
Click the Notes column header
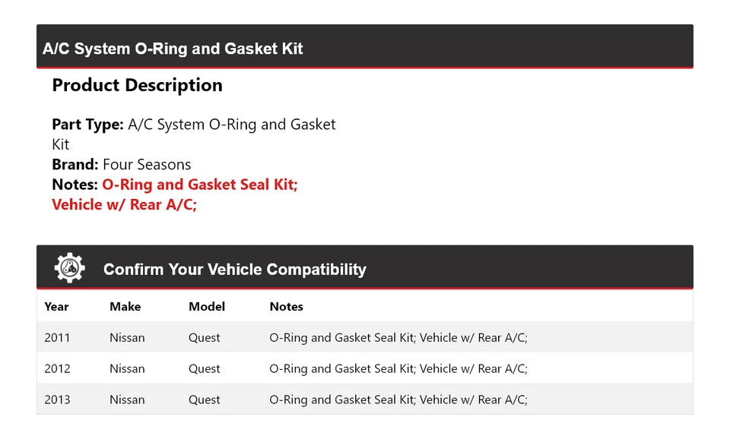coord(286,307)
